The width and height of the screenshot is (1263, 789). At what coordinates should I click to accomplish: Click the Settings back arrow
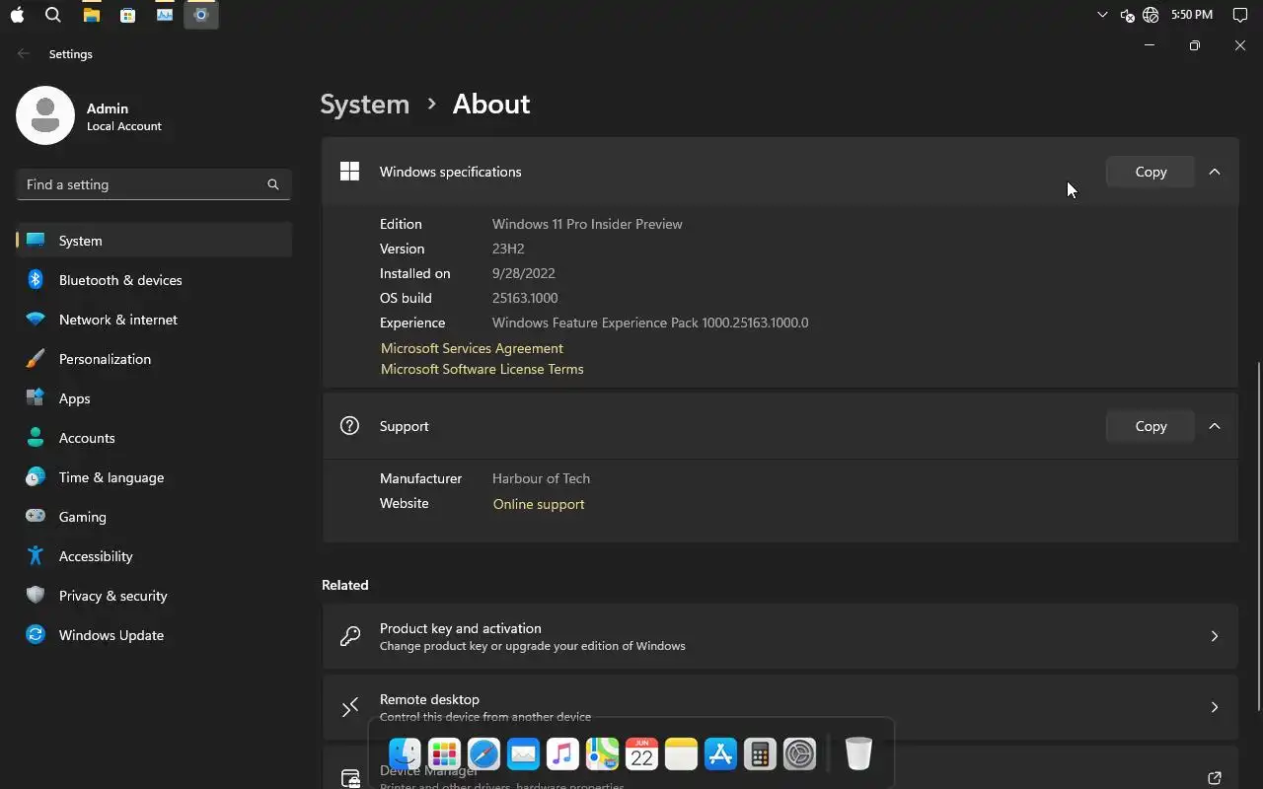pos(24,54)
